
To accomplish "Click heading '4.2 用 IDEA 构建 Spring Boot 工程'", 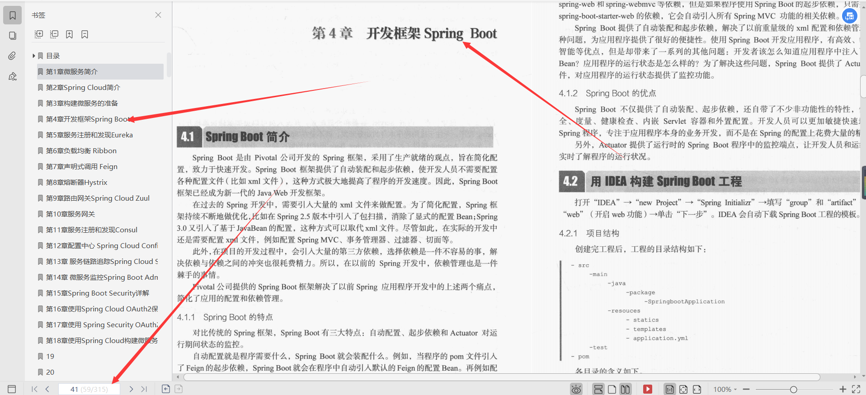I will pyautogui.click(x=709, y=181).
